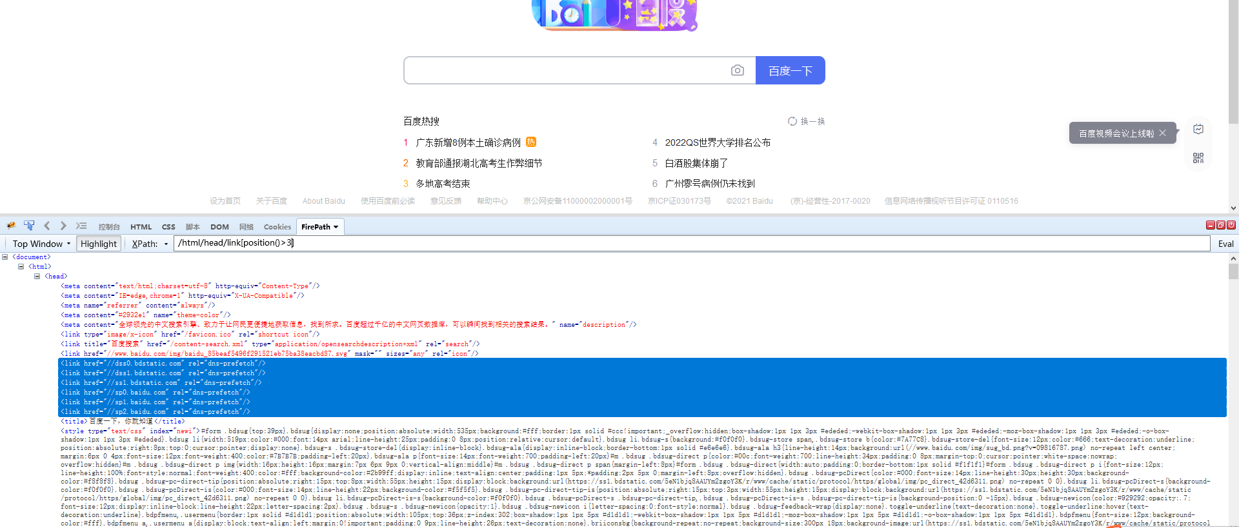Viewport: 1239px width, 528px height.
Task: Collapse the <head> tree node
Action: tap(37, 276)
